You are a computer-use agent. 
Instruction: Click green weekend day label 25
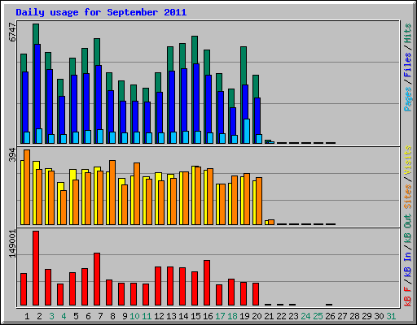318,316
